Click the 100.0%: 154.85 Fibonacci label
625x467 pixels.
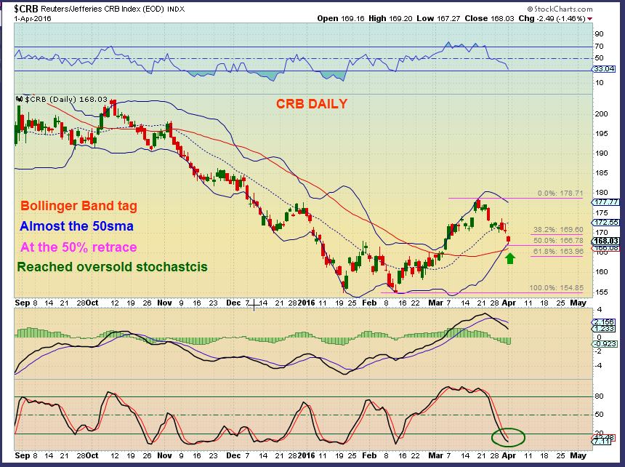point(557,288)
